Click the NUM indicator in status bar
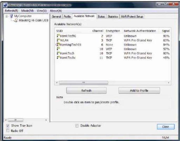The height and width of the screenshot is (141, 180). click(166, 138)
